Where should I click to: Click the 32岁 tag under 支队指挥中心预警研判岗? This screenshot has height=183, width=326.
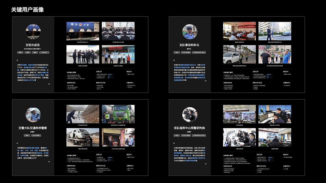(177, 135)
